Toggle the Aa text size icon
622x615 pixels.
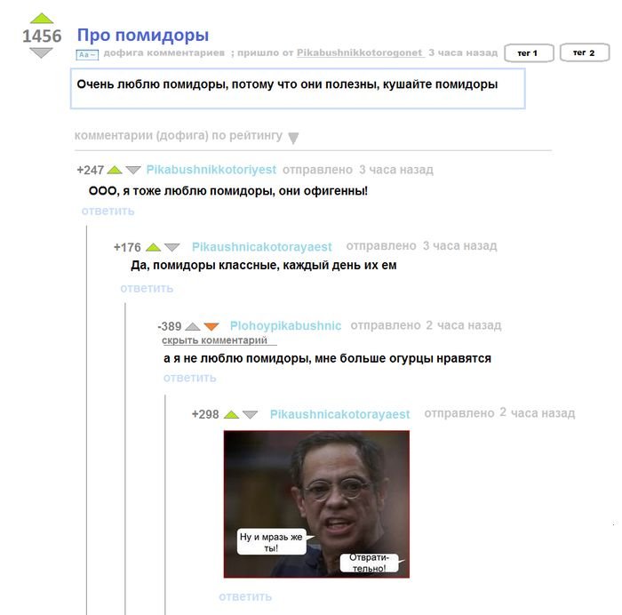point(87,54)
